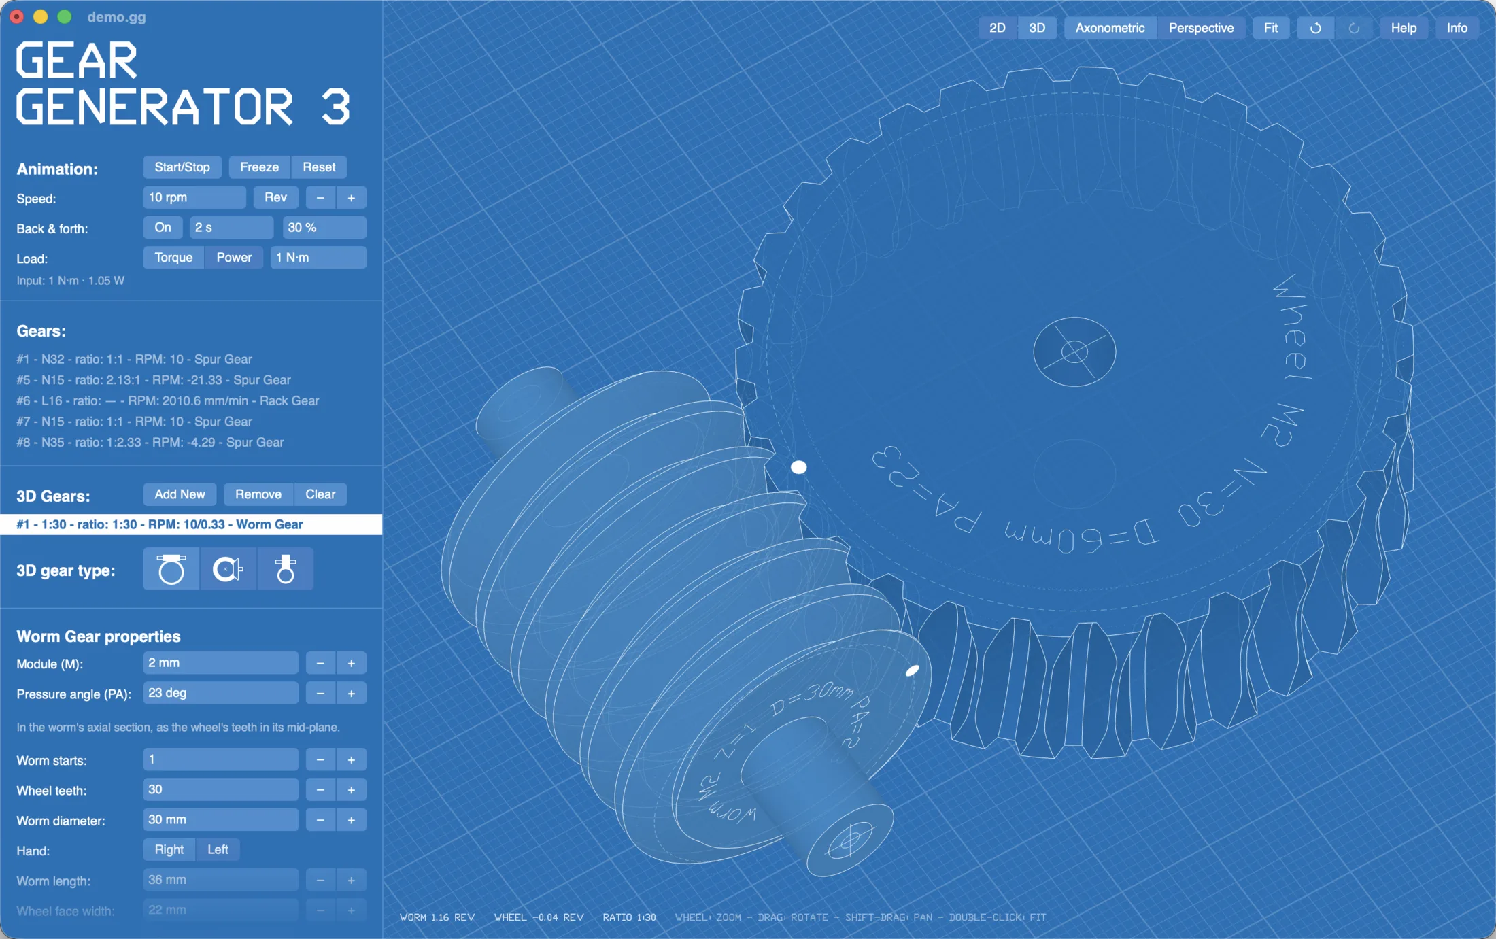Select Torque load mode

(173, 258)
